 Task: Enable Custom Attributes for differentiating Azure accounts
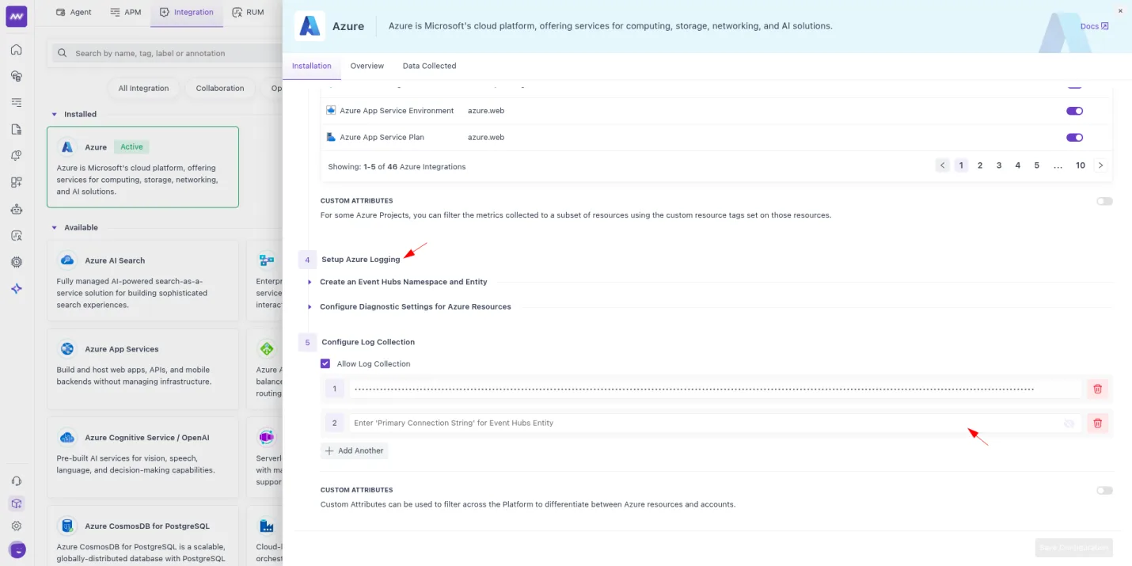click(1104, 490)
